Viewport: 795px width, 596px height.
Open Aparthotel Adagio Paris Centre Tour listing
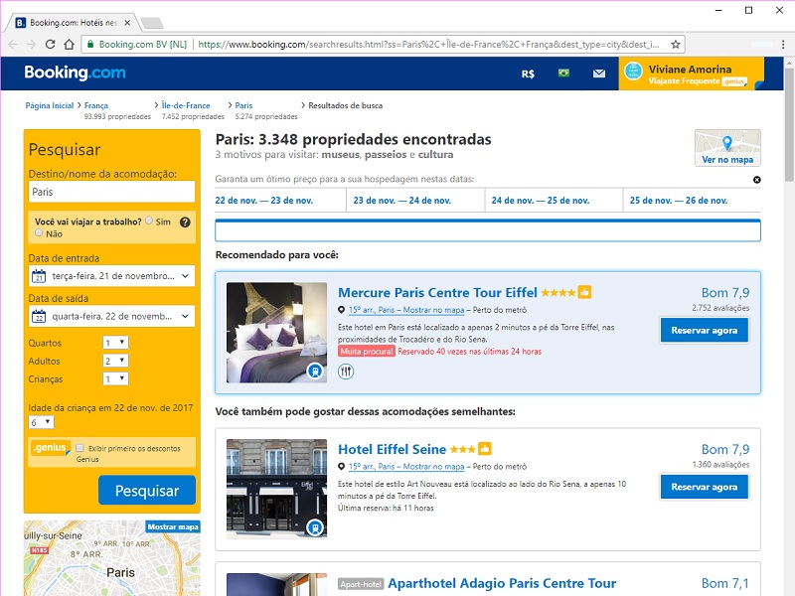(502, 584)
